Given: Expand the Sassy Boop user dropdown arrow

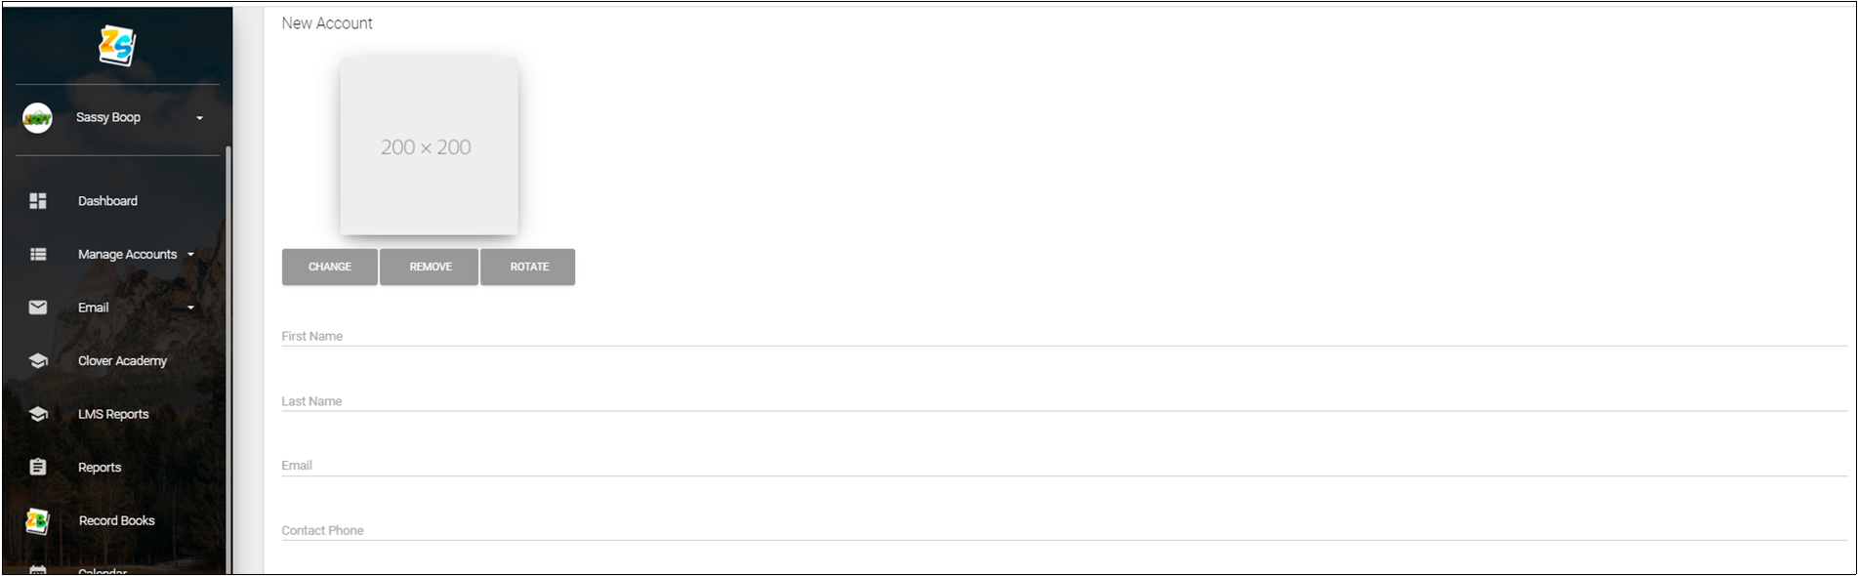Looking at the screenshot, I should (x=199, y=118).
